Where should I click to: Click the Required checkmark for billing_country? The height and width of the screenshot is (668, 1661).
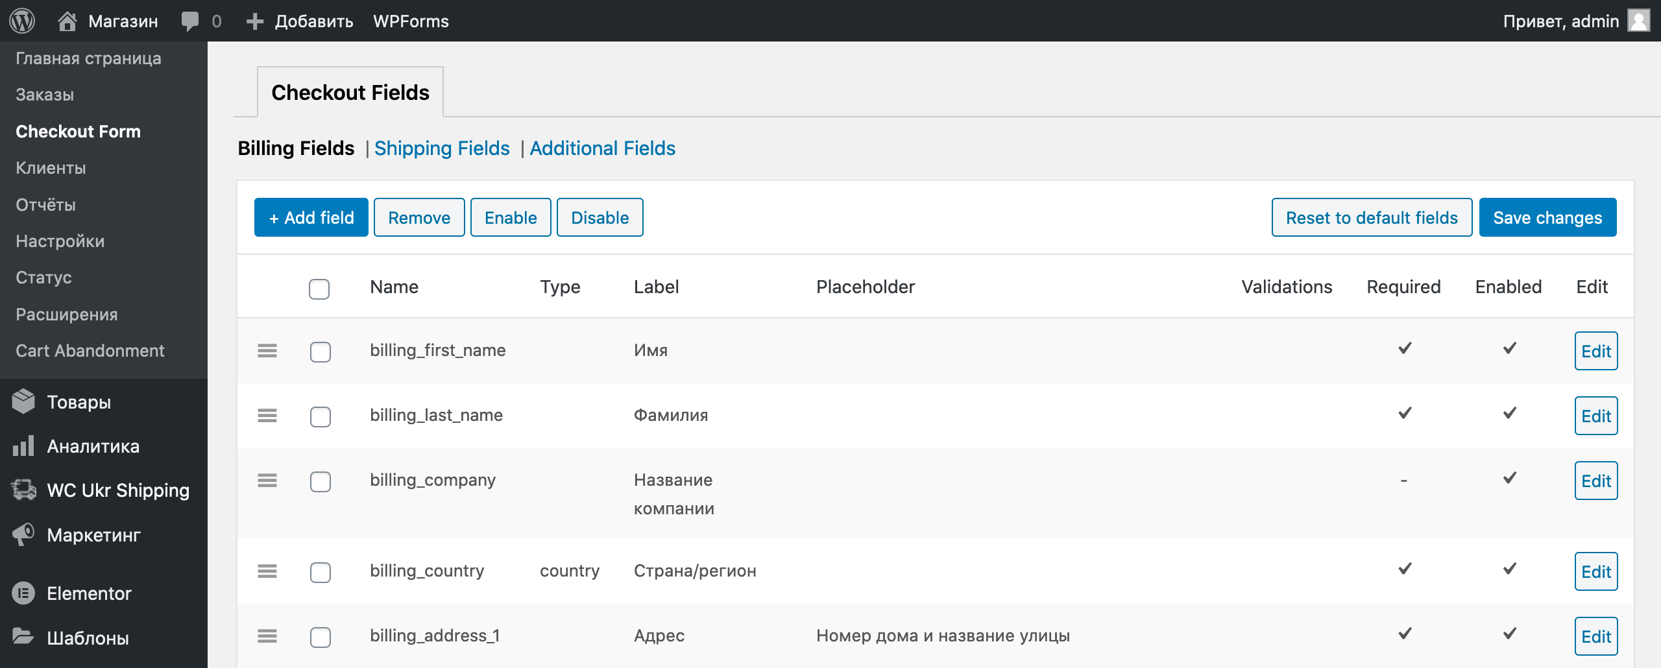(x=1405, y=569)
